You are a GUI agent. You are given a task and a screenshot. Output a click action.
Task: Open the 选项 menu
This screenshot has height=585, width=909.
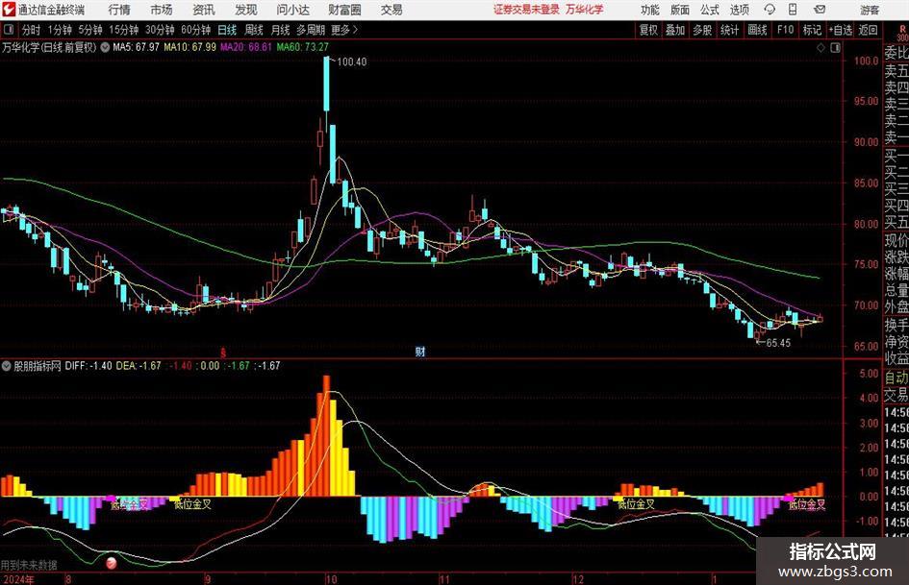(x=740, y=10)
